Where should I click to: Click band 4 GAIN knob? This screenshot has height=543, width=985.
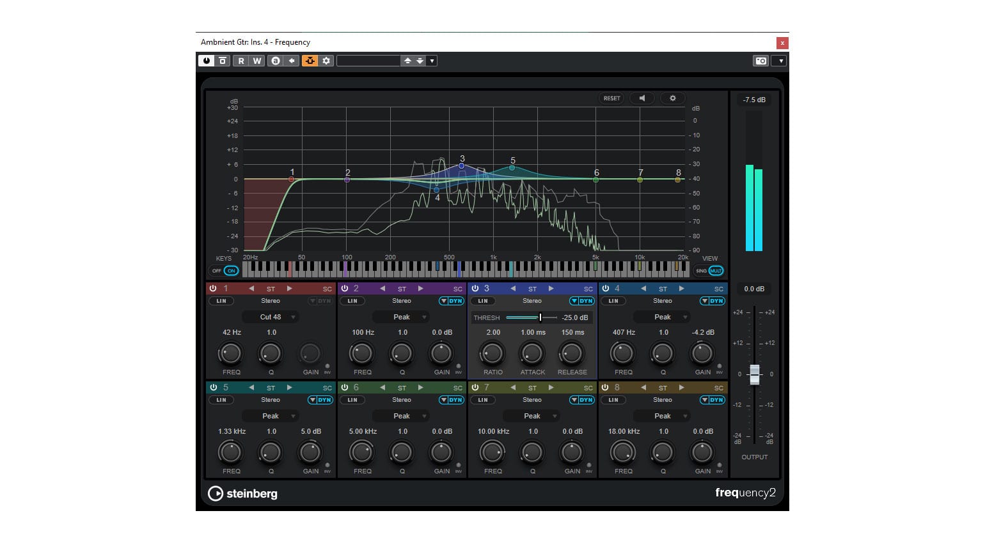coord(702,353)
